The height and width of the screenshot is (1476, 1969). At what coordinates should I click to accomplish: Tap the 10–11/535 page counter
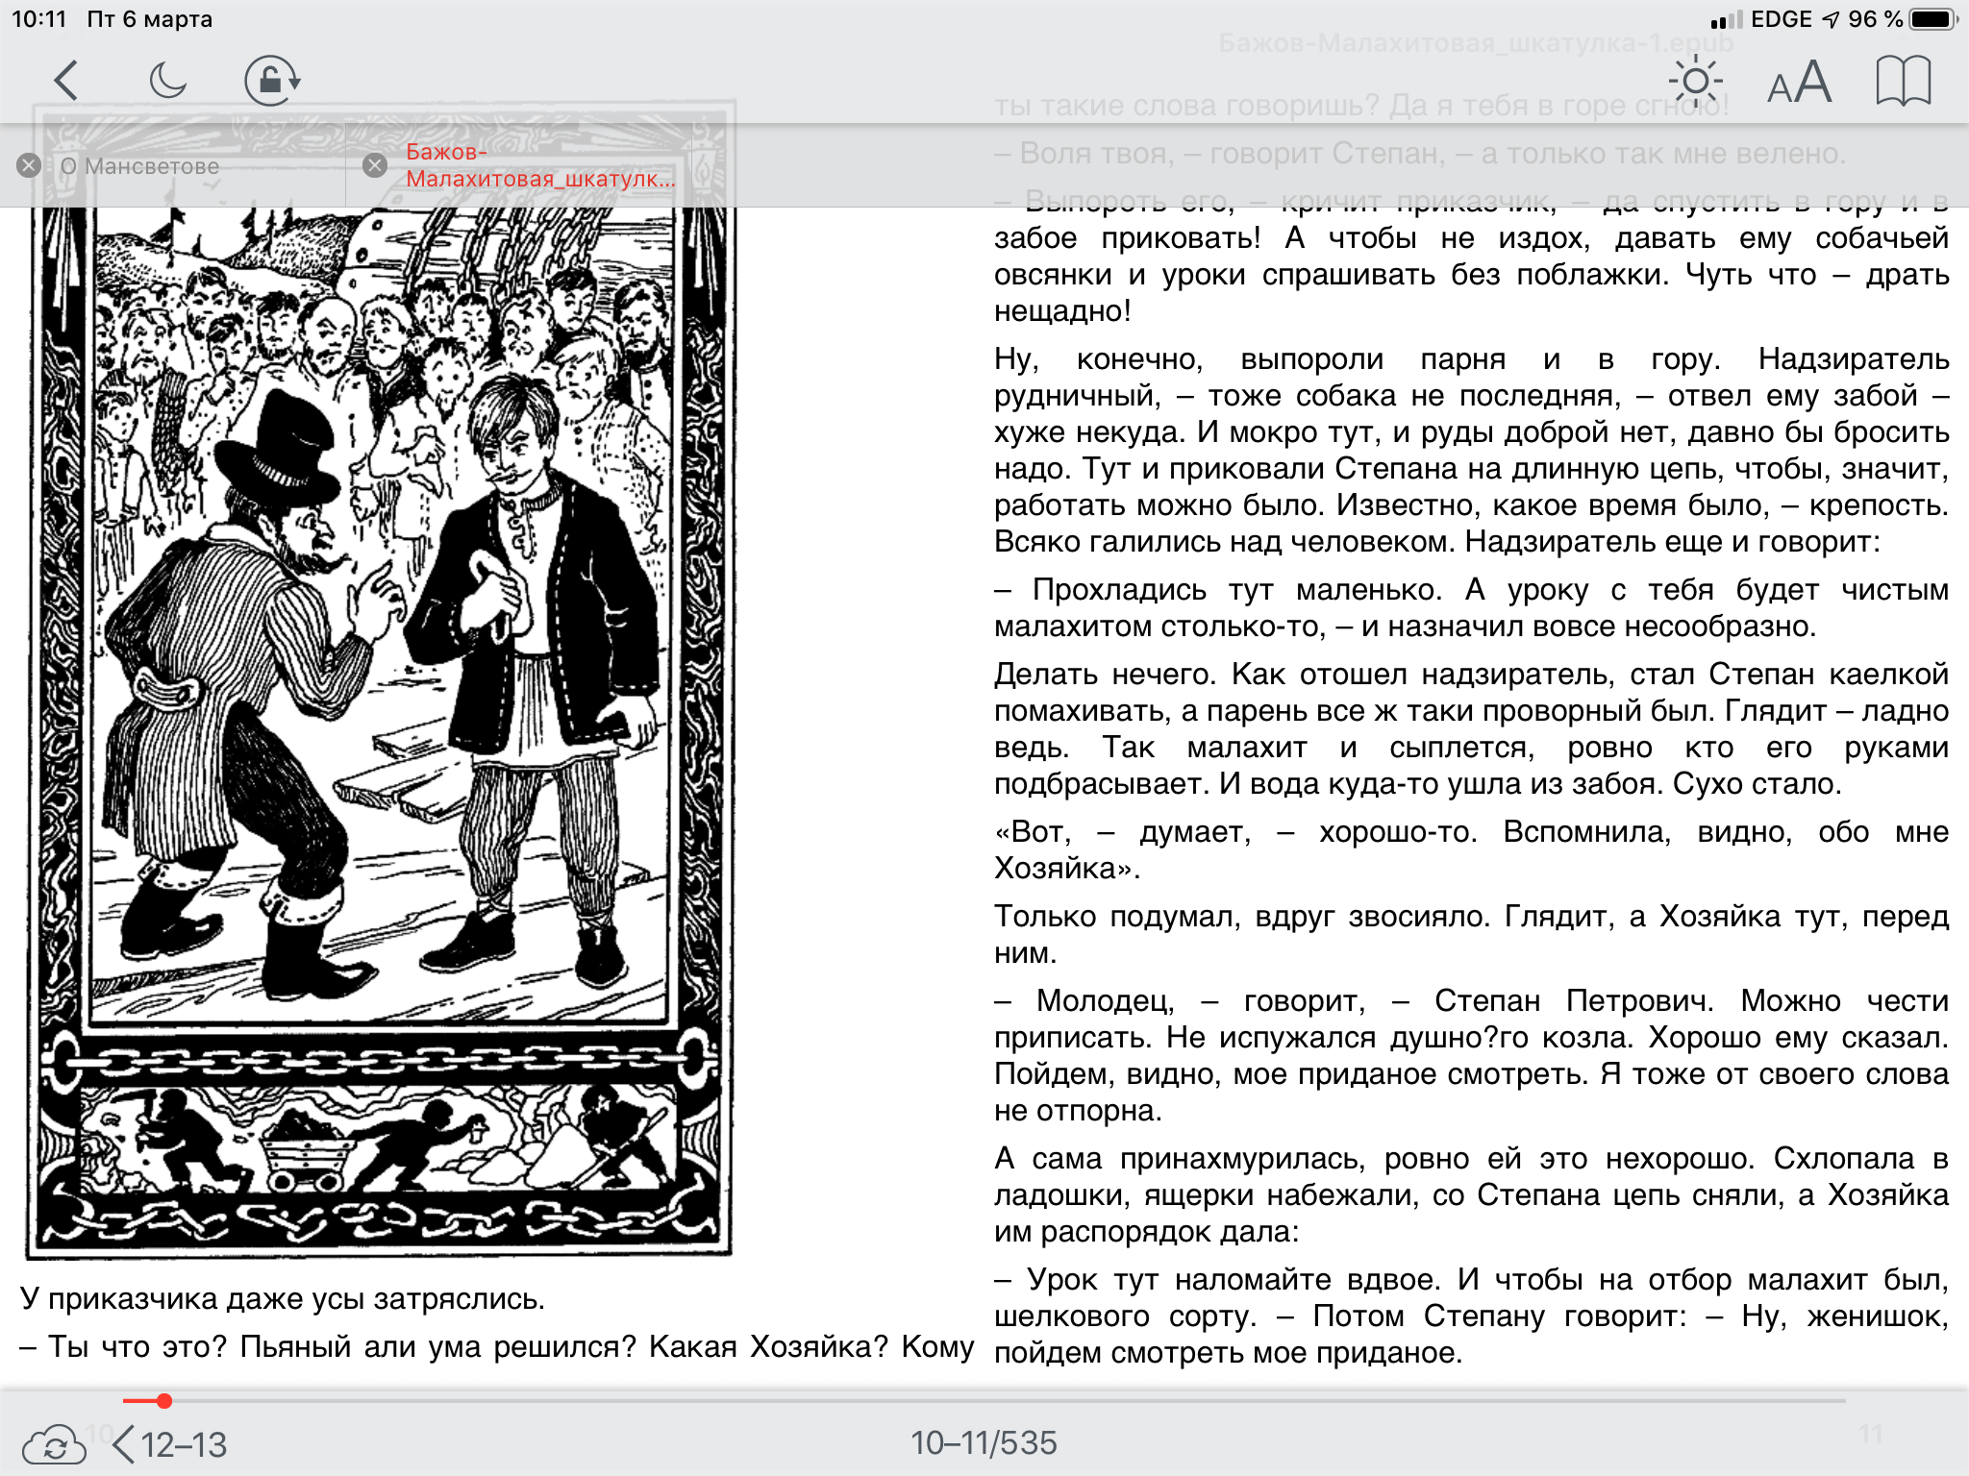click(984, 1442)
